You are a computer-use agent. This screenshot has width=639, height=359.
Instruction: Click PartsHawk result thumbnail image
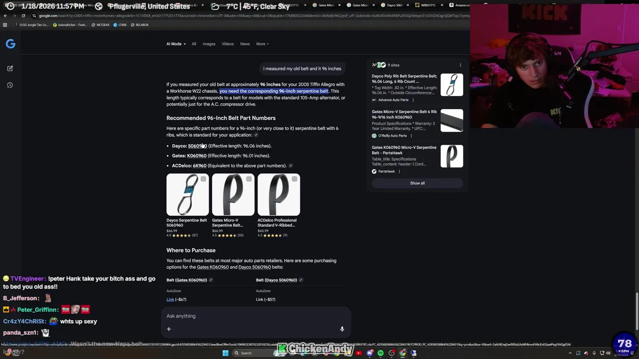pos(452,156)
